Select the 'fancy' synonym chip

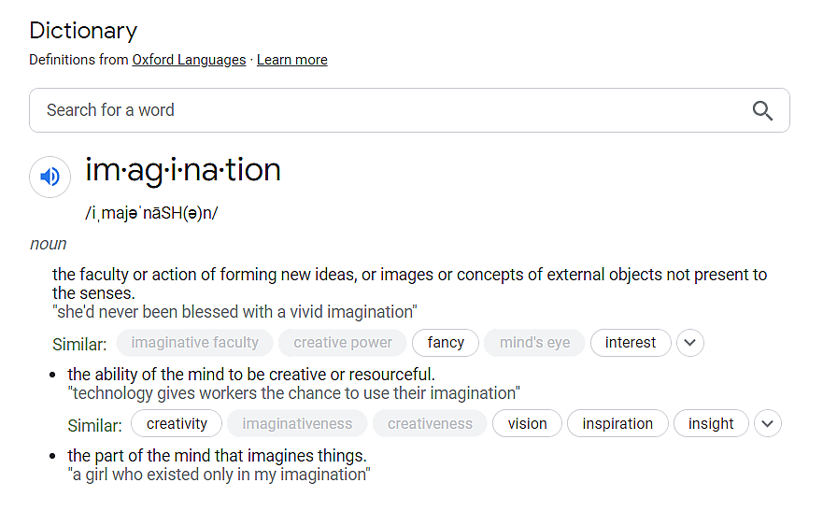[x=446, y=343]
